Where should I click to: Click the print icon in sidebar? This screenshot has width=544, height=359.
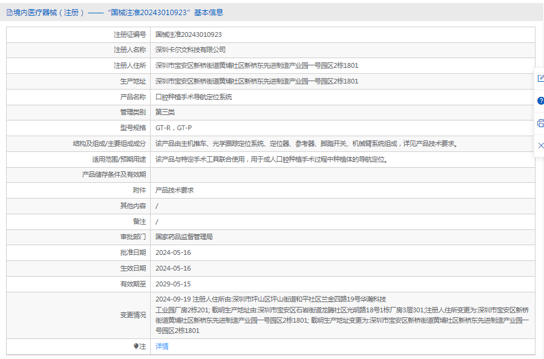pyautogui.click(x=540, y=123)
